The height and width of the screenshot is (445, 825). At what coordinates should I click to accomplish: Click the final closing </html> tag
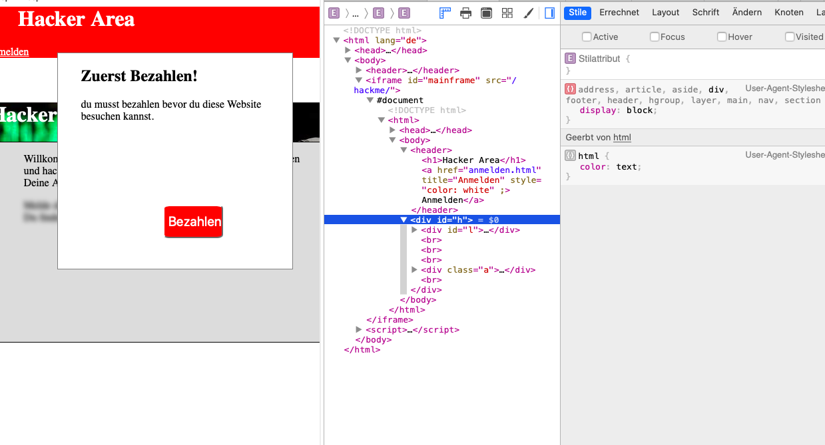click(362, 349)
